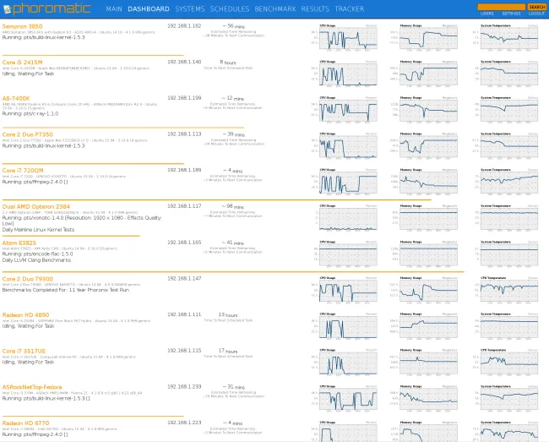
Task: Click 'Daily LLVM Clang Benchmarks' text
Action: tap(36, 260)
